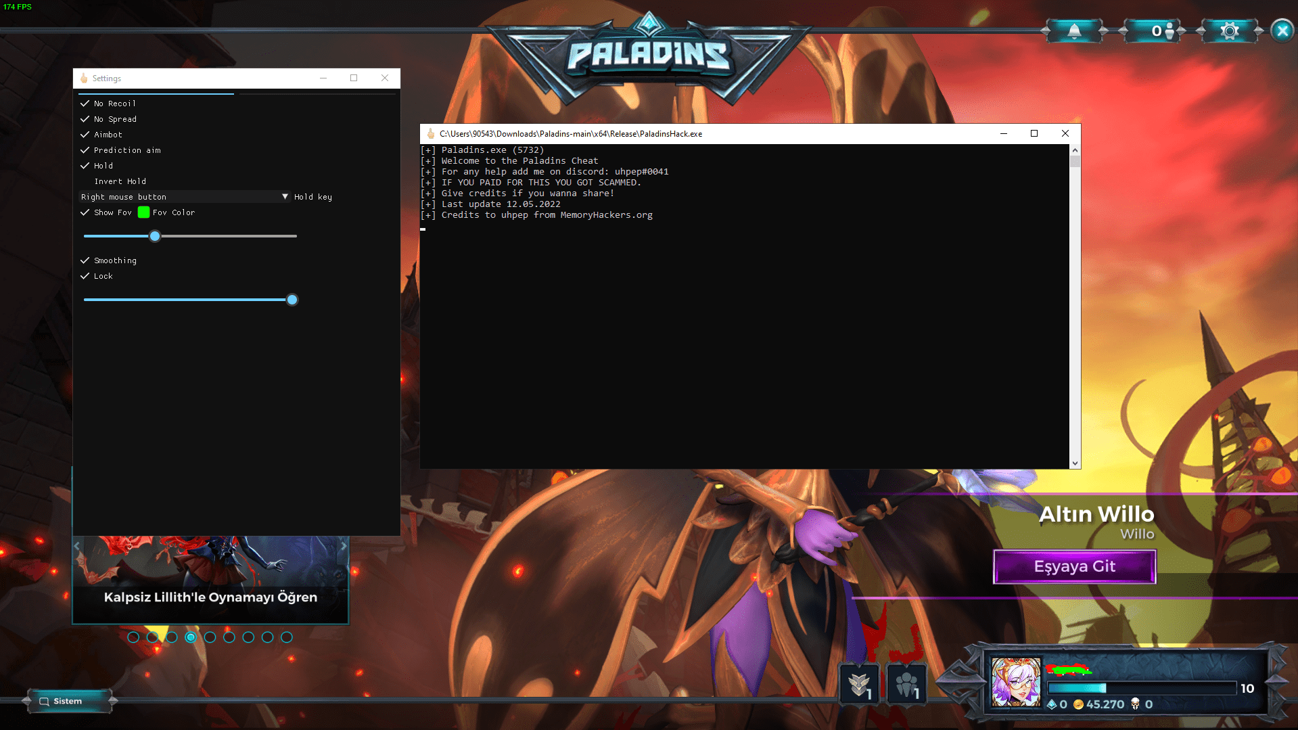Image resolution: width=1298 pixels, height=730 pixels.
Task: Show previous news banner with left arrow
Action: (x=77, y=545)
